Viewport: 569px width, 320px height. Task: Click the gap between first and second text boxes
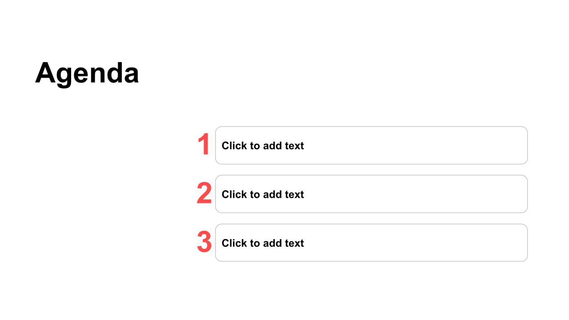pos(371,170)
